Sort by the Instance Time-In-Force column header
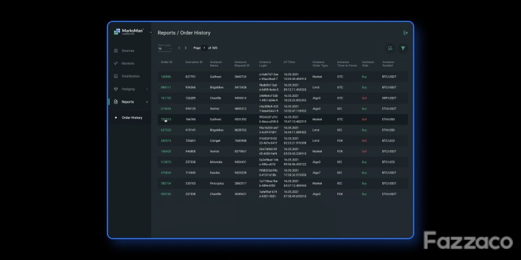521x260 pixels. point(347,64)
